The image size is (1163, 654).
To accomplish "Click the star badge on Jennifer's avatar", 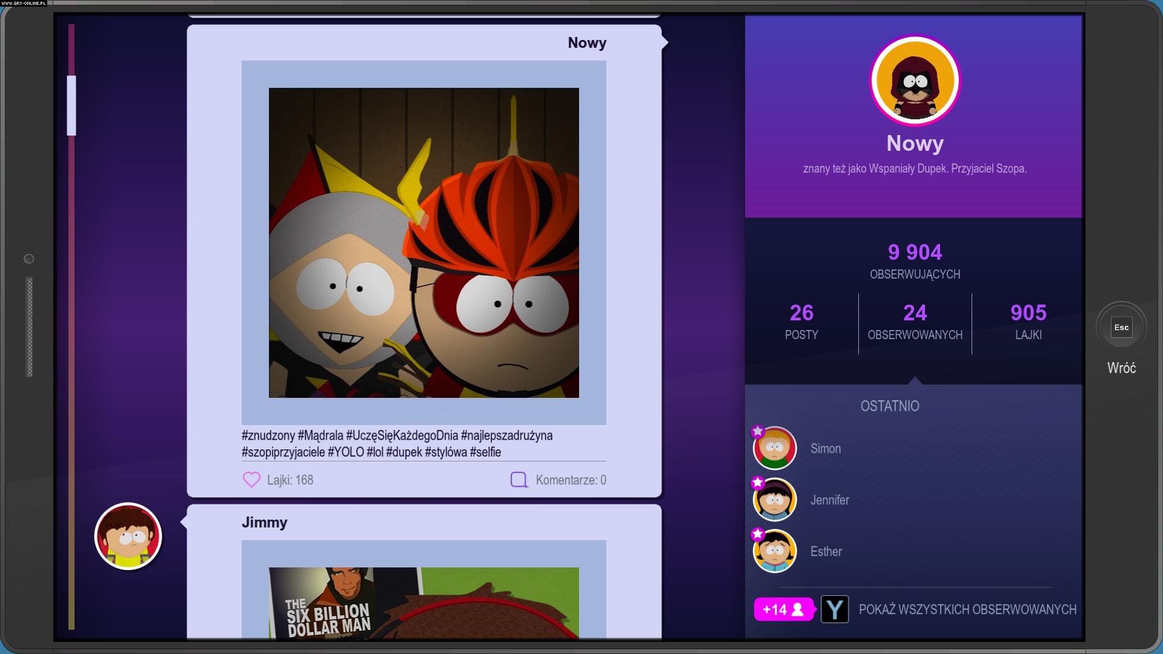I will 758,483.
